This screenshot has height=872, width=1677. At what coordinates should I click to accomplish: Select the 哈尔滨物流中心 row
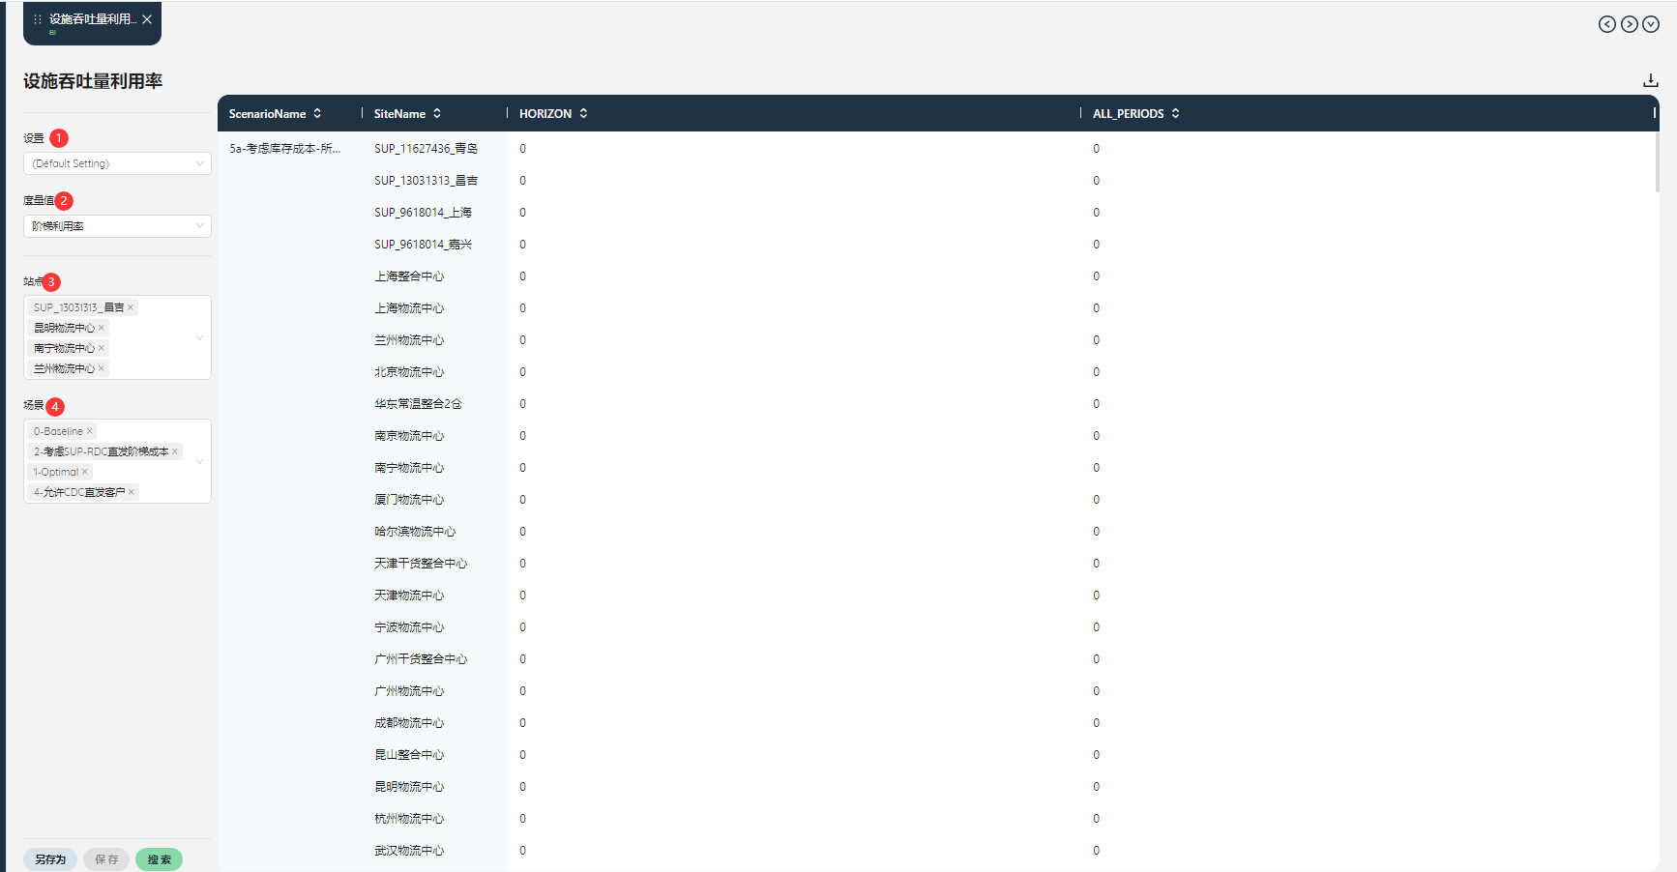coord(938,532)
